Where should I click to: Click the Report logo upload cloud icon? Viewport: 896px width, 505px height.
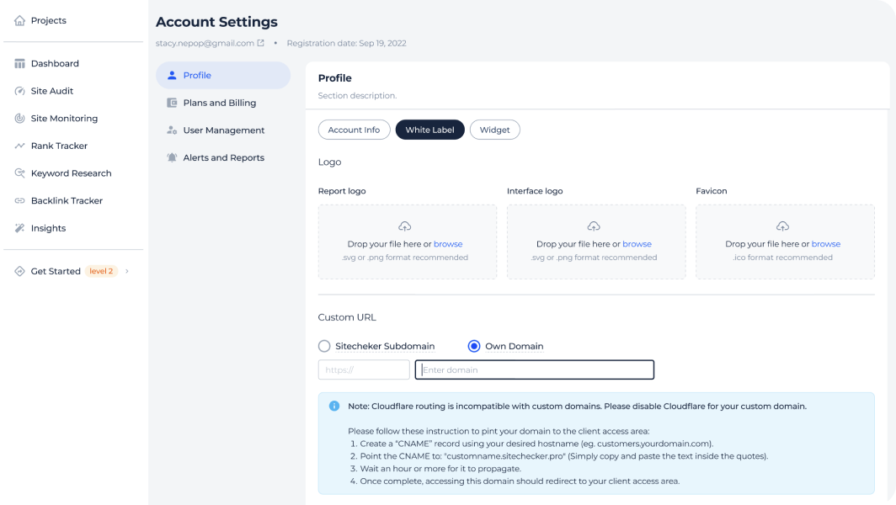click(x=404, y=226)
